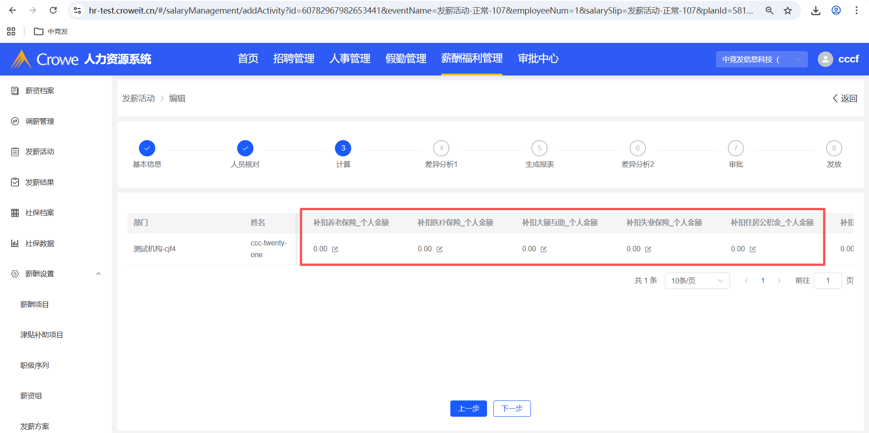Click the page number jump input
The width and height of the screenshot is (869, 433).
point(827,281)
